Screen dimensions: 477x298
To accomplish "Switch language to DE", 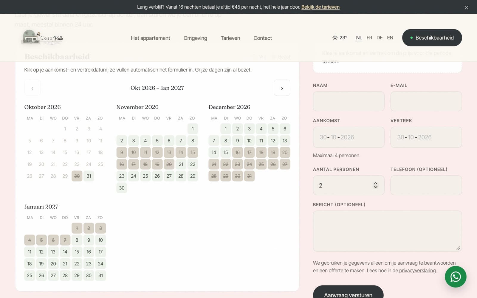I will [x=380, y=38].
